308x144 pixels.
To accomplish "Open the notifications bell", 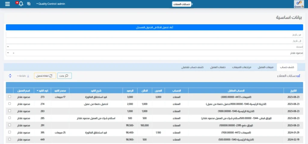I will (x=21, y=4).
